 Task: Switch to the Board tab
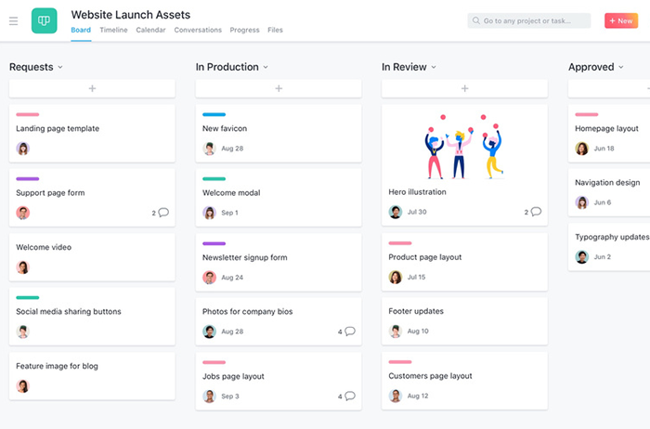(x=81, y=30)
